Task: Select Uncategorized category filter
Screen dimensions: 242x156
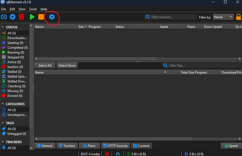Action: (15, 115)
